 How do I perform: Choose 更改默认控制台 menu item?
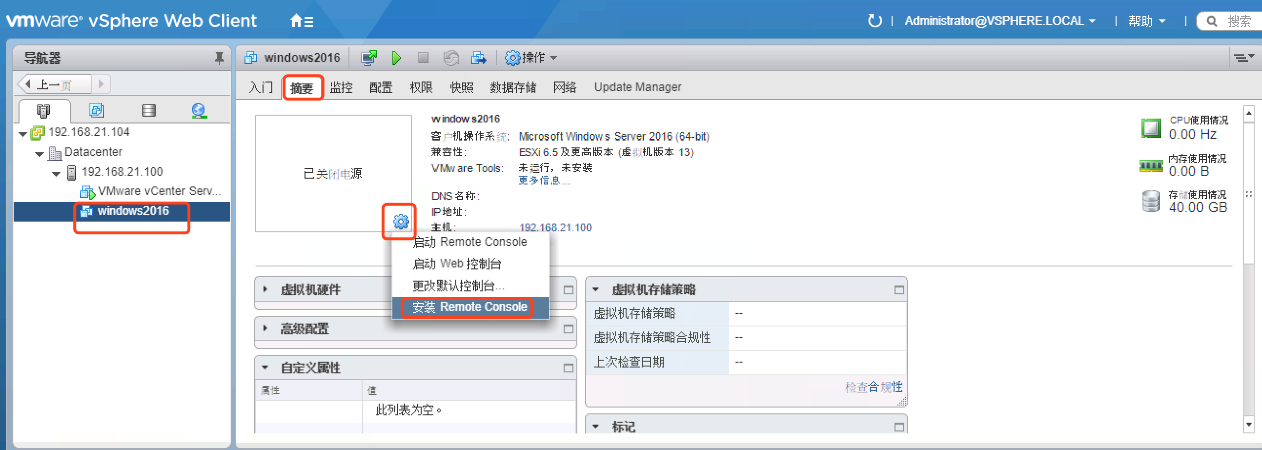click(470, 286)
